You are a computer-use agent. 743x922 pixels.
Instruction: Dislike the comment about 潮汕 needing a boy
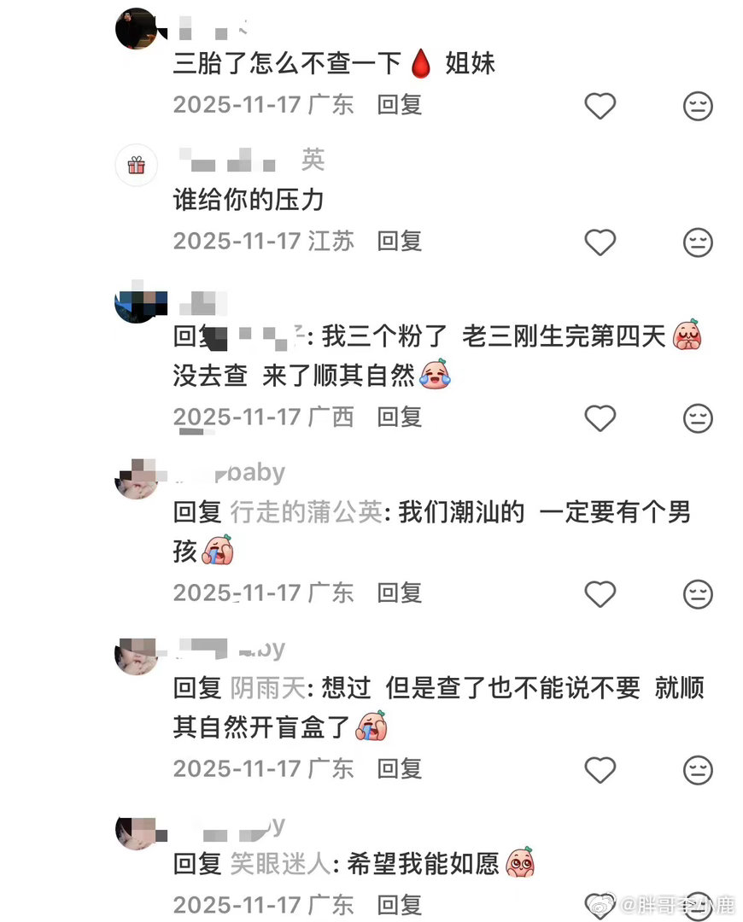pyautogui.click(x=698, y=594)
